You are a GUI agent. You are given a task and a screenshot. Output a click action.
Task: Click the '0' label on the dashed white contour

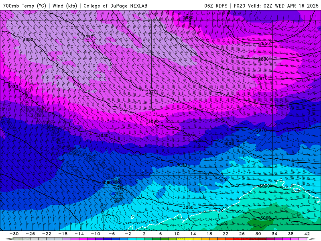(x=183, y=221)
